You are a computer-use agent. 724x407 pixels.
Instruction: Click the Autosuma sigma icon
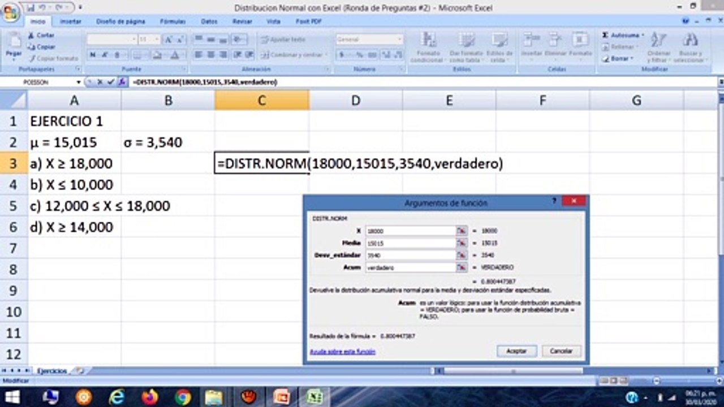pyautogui.click(x=605, y=35)
